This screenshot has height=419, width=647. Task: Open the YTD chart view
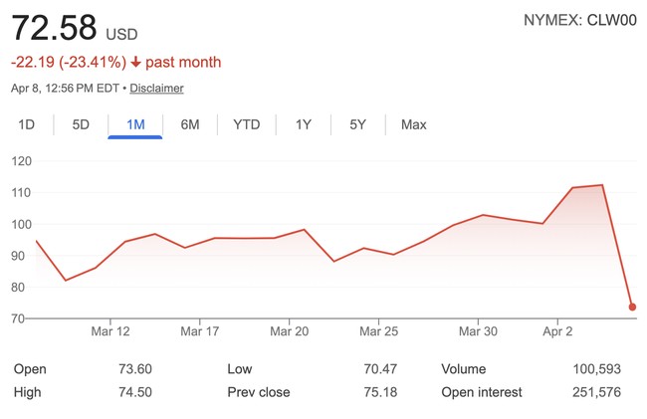pyautogui.click(x=246, y=124)
